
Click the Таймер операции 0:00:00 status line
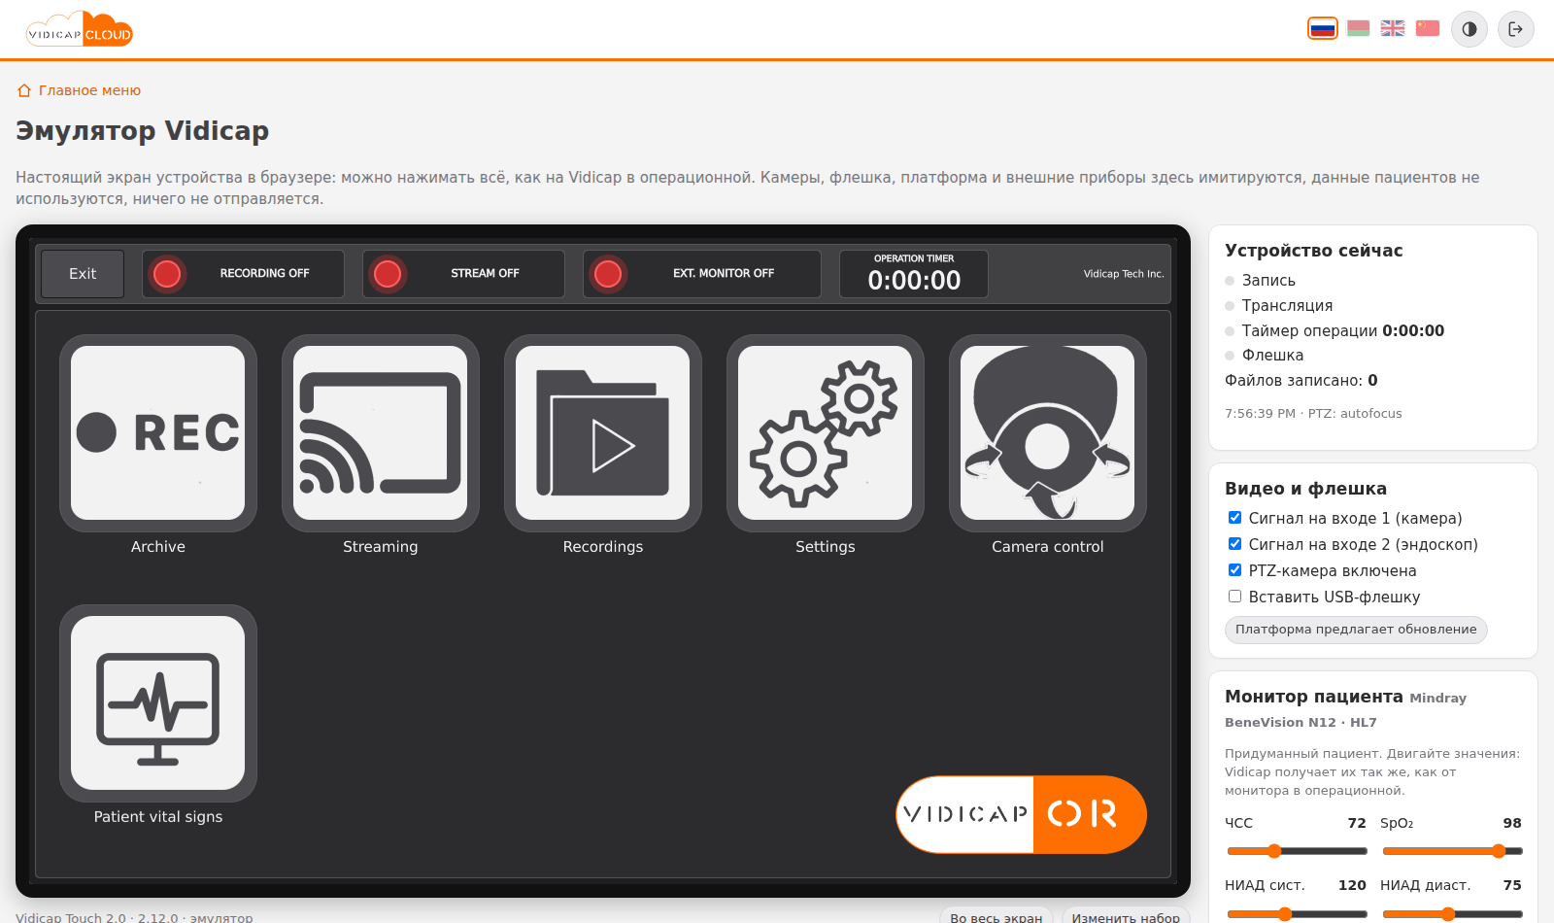(1343, 330)
